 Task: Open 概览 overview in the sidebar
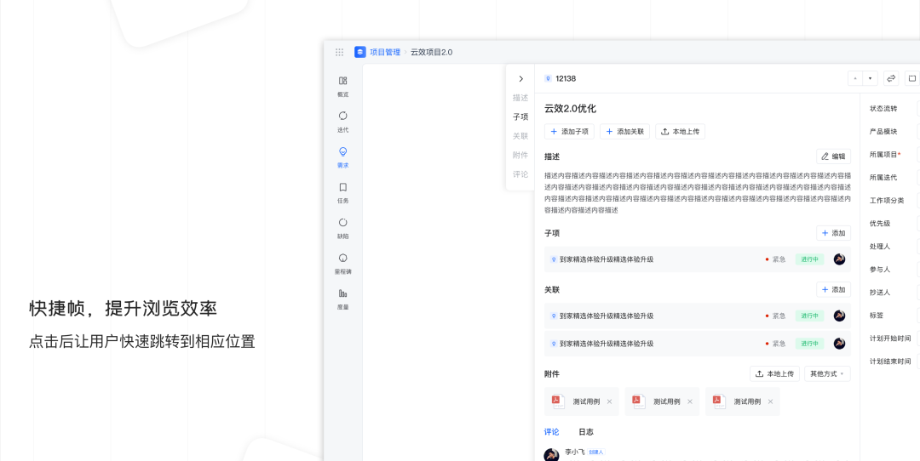pos(342,86)
